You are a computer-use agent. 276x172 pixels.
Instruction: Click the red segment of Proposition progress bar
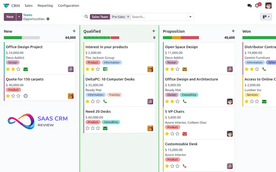pyautogui.click(x=190, y=38)
